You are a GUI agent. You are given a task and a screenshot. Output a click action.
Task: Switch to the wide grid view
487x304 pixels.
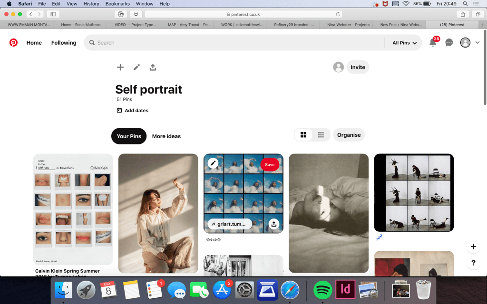pos(303,135)
